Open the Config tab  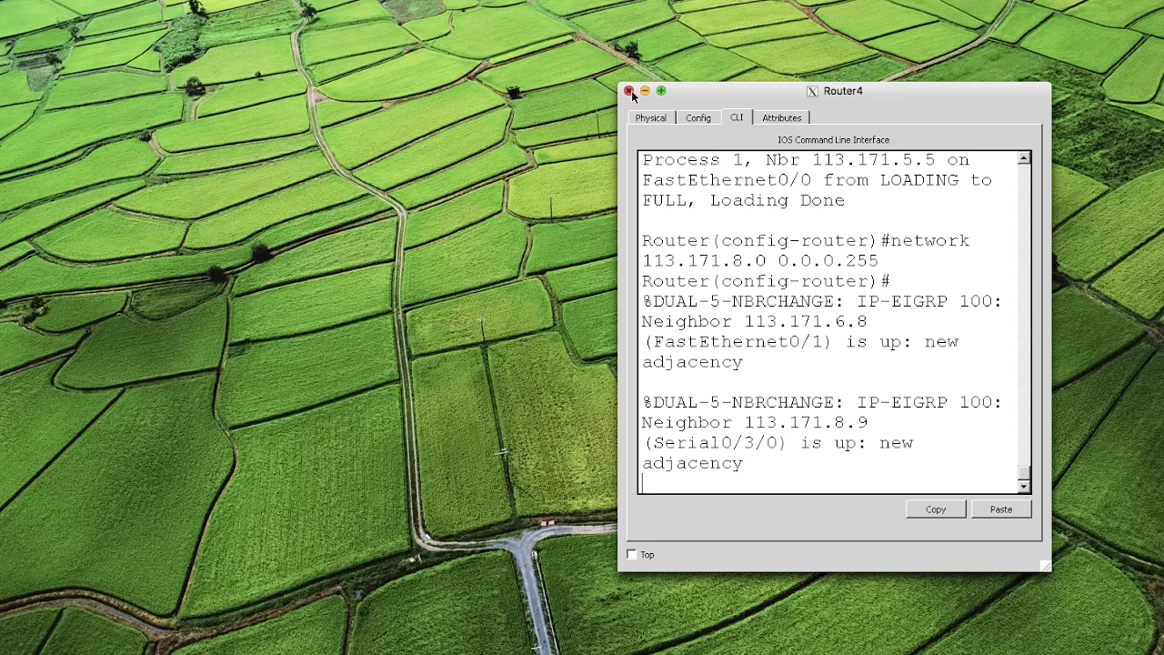tap(698, 117)
